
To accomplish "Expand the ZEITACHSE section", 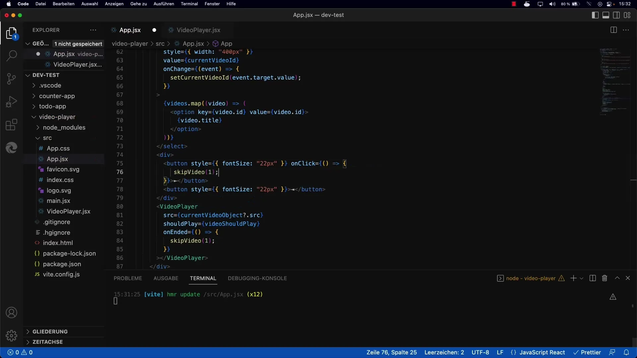I will coord(47,342).
